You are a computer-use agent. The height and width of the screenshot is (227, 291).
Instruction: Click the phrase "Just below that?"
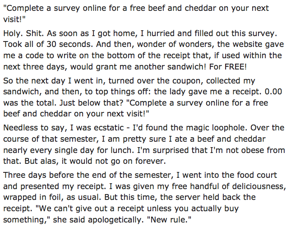click(91, 103)
